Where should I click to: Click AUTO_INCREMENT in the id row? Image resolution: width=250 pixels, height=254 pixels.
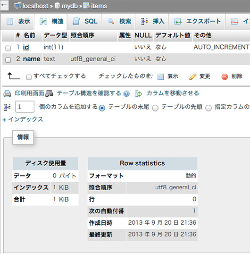[x=221, y=47]
